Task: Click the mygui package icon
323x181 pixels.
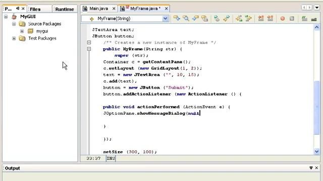Action: click(30, 31)
